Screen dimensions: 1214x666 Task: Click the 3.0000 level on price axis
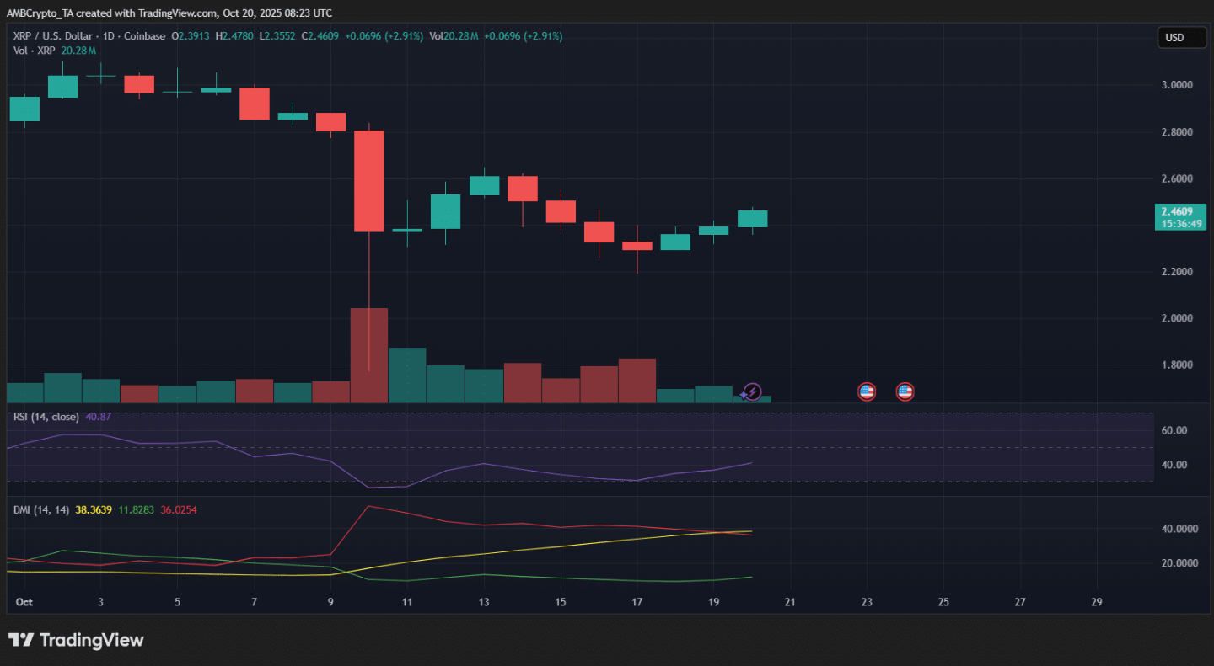(x=1177, y=85)
